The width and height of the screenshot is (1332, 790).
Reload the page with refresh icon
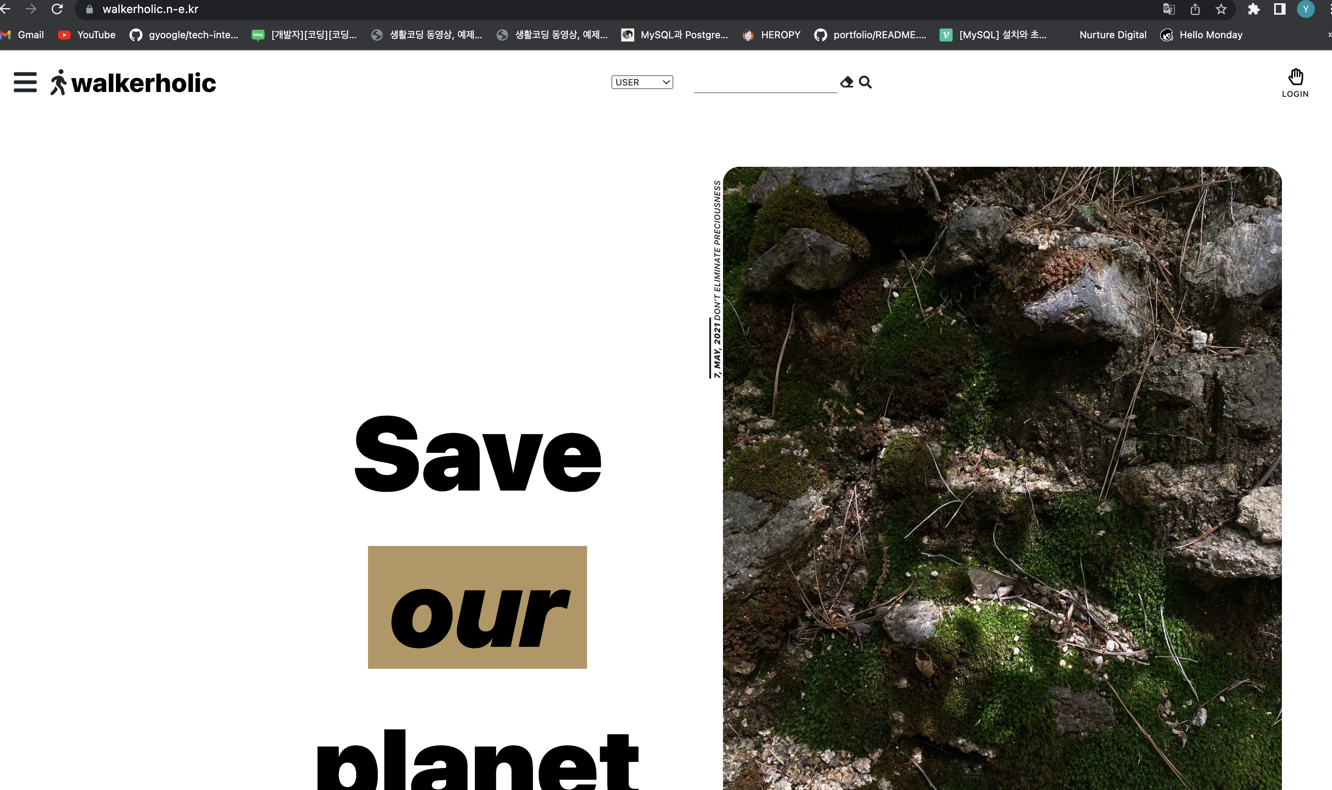tap(57, 9)
